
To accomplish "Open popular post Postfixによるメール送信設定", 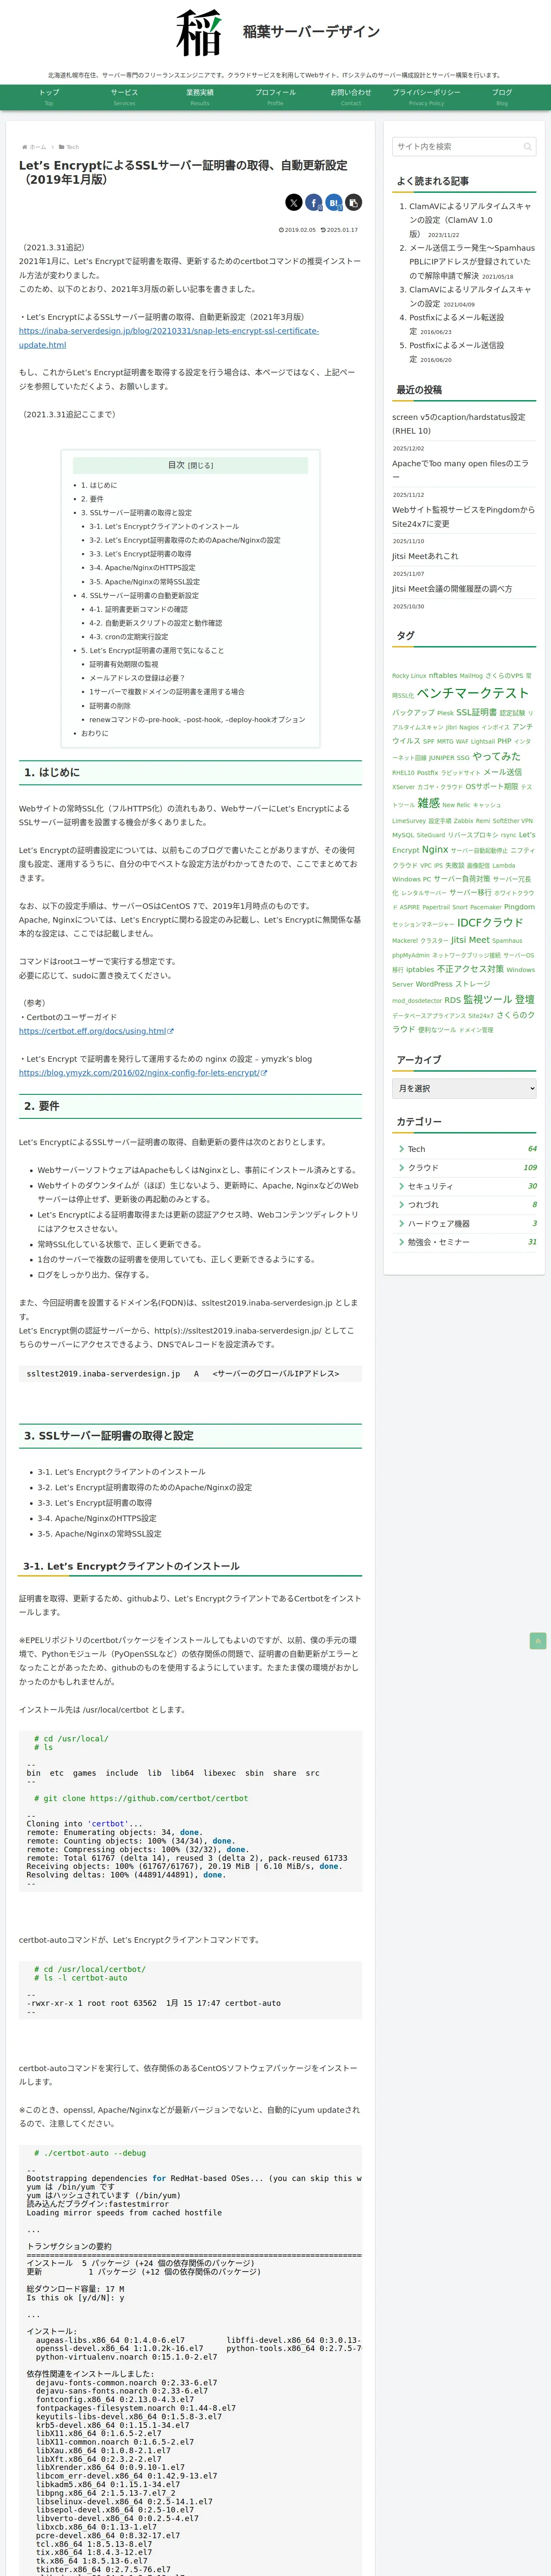I will pyautogui.click(x=456, y=352).
